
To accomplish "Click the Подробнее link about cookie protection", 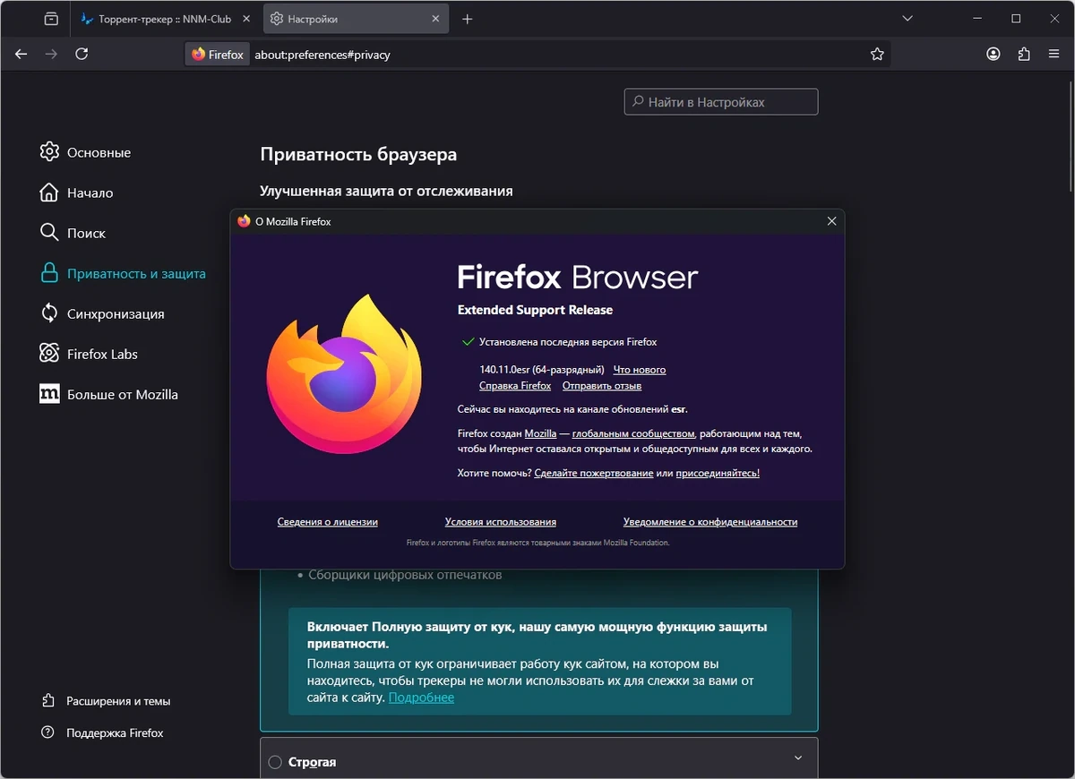I will pos(421,698).
